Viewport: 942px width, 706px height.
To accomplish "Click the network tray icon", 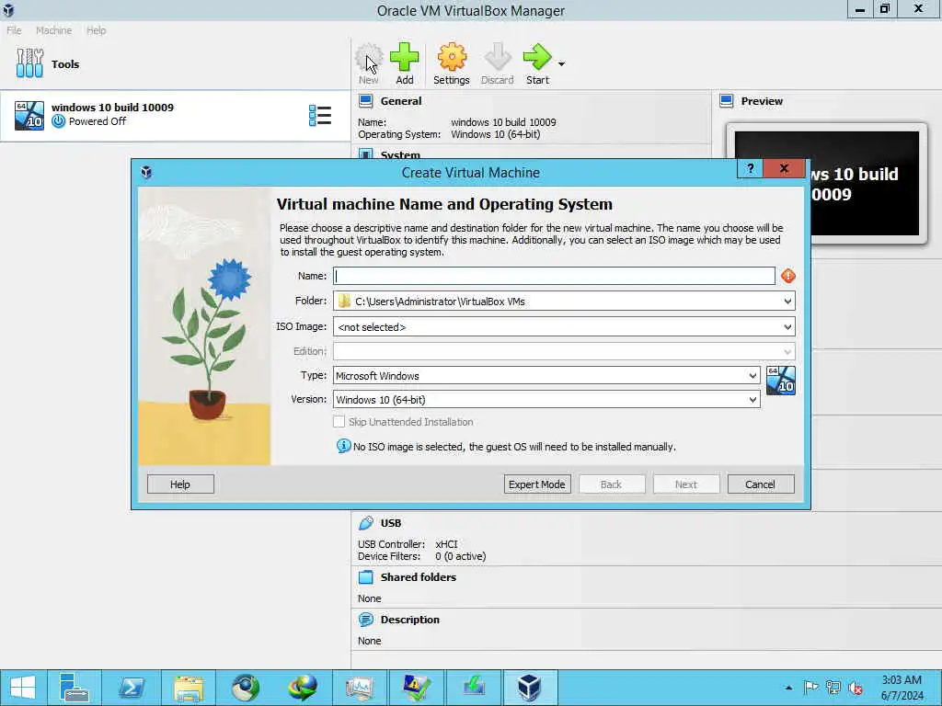I will pos(833,688).
